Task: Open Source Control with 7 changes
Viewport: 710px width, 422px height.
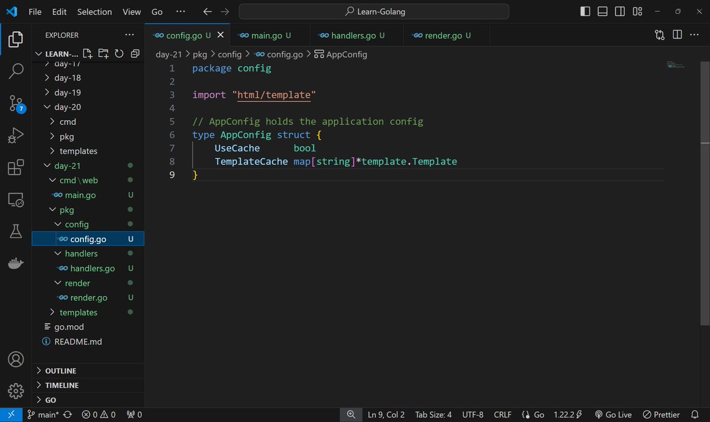Action: [16, 104]
